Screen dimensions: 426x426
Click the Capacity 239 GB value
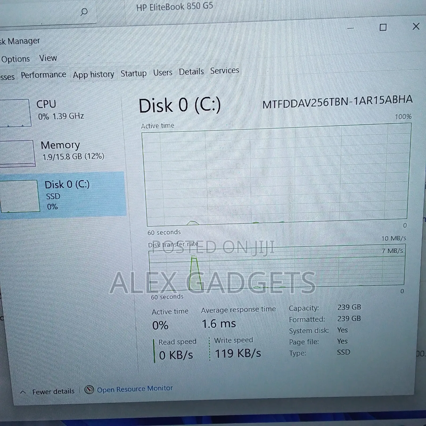pyautogui.click(x=349, y=307)
